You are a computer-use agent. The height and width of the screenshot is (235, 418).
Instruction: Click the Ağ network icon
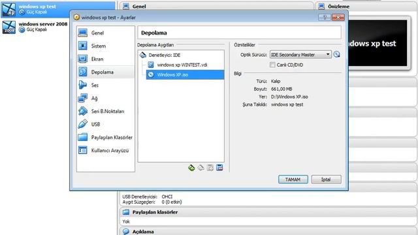[83, 98]
